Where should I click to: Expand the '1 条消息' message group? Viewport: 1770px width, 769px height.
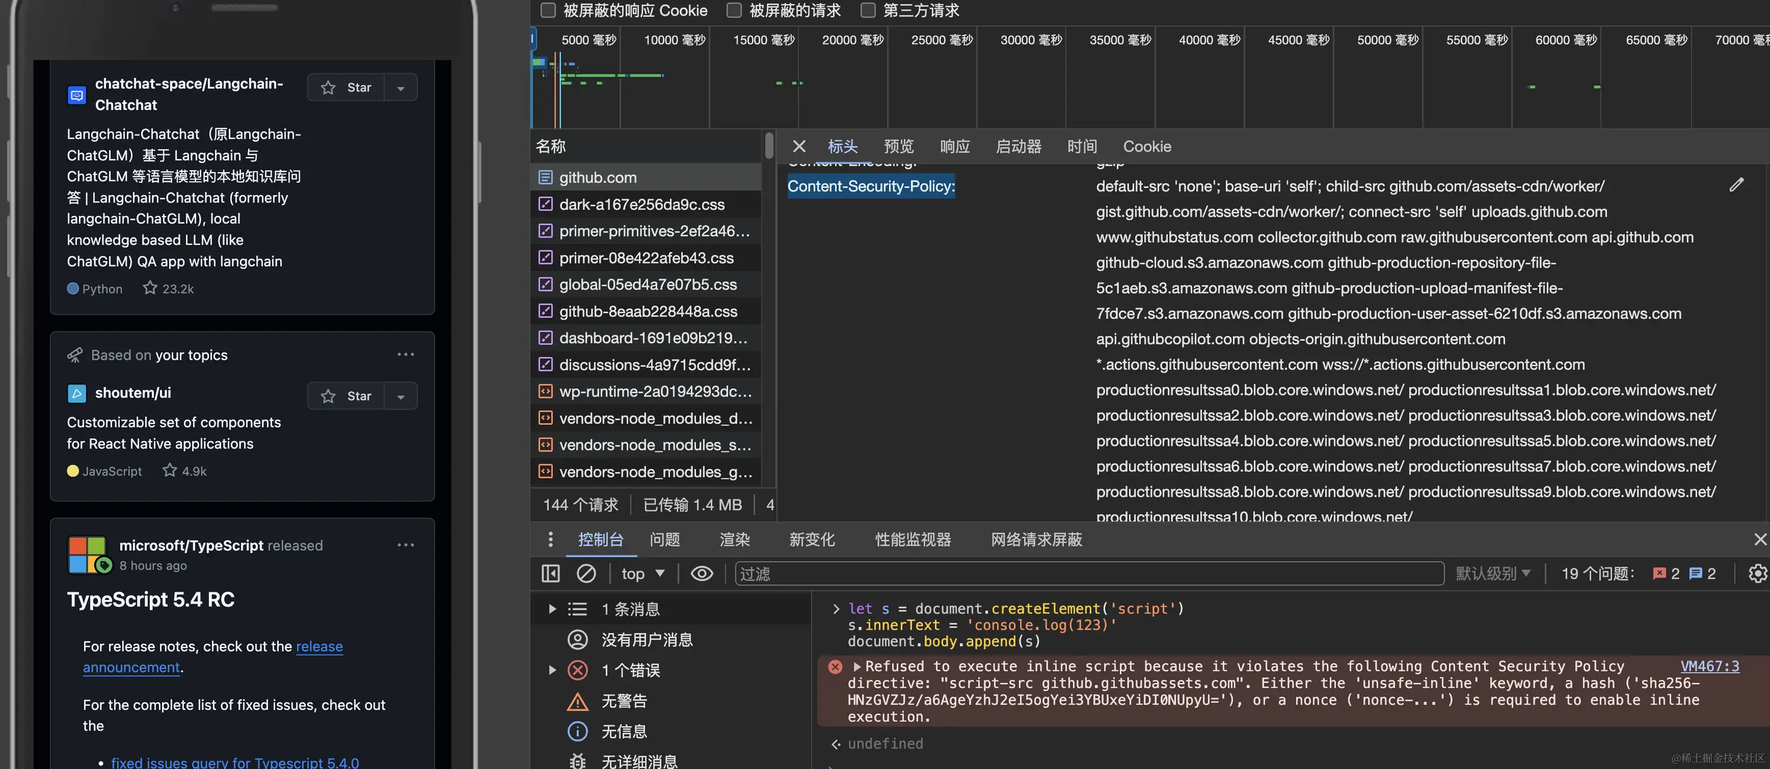pyautogui.click(x=552, y=609)
